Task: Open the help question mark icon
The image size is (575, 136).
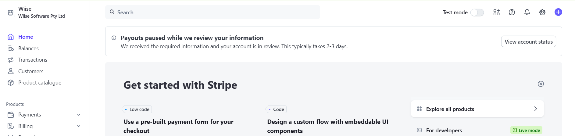Action: (x=512, y=12)
